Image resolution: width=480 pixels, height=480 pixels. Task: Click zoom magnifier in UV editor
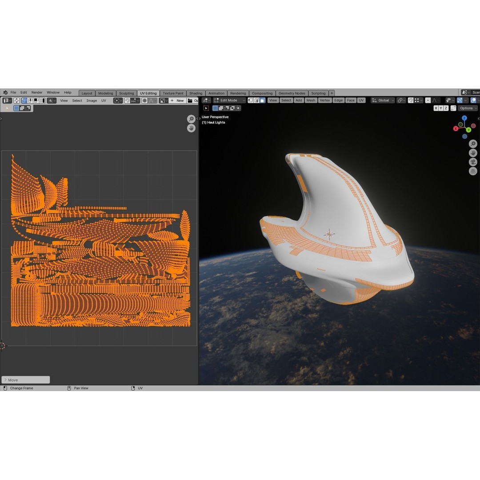coord(191,119)
